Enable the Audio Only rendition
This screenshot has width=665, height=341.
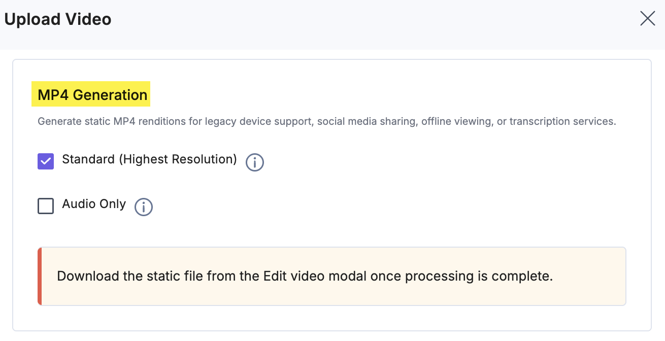tap(45, 206)
